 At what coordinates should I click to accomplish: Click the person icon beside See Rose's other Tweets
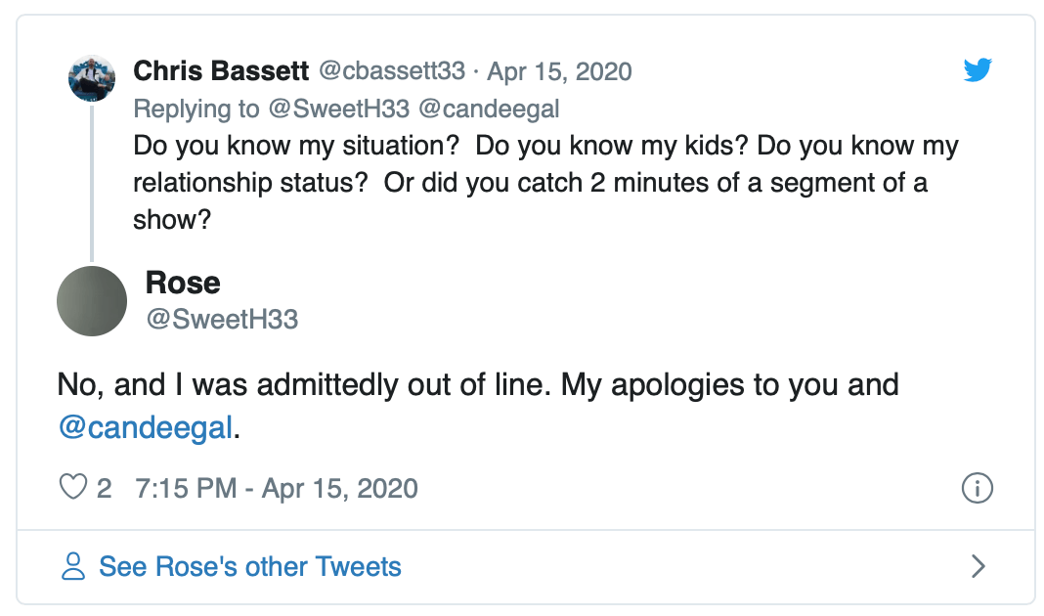click(x=73, y=566)
